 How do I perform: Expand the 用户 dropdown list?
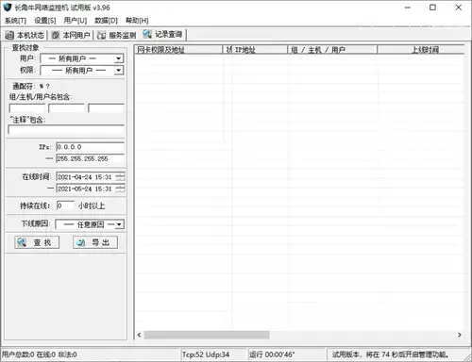point(118,58)
